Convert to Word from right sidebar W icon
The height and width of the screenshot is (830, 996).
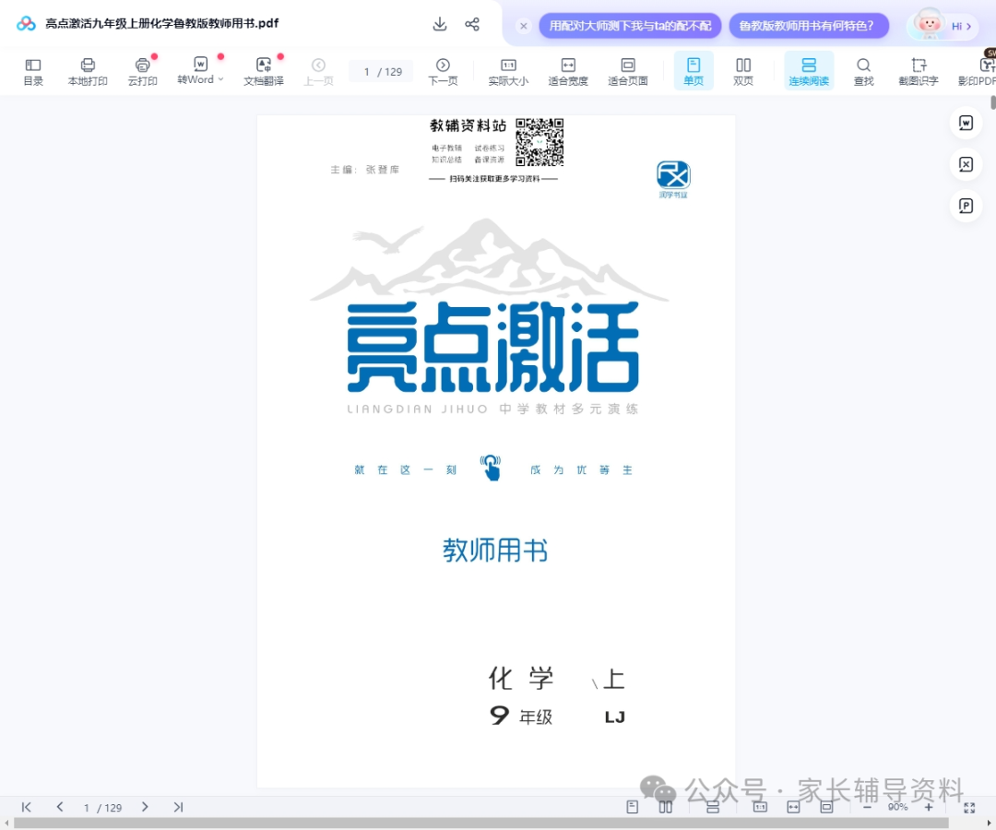coord(966,124)
